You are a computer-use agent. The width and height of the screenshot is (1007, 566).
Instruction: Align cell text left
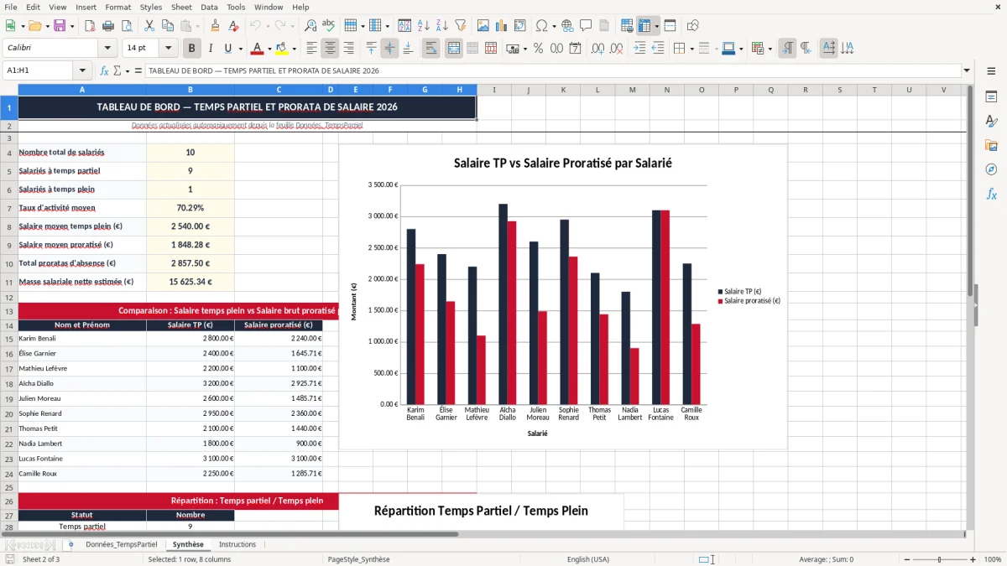(312, 49)
